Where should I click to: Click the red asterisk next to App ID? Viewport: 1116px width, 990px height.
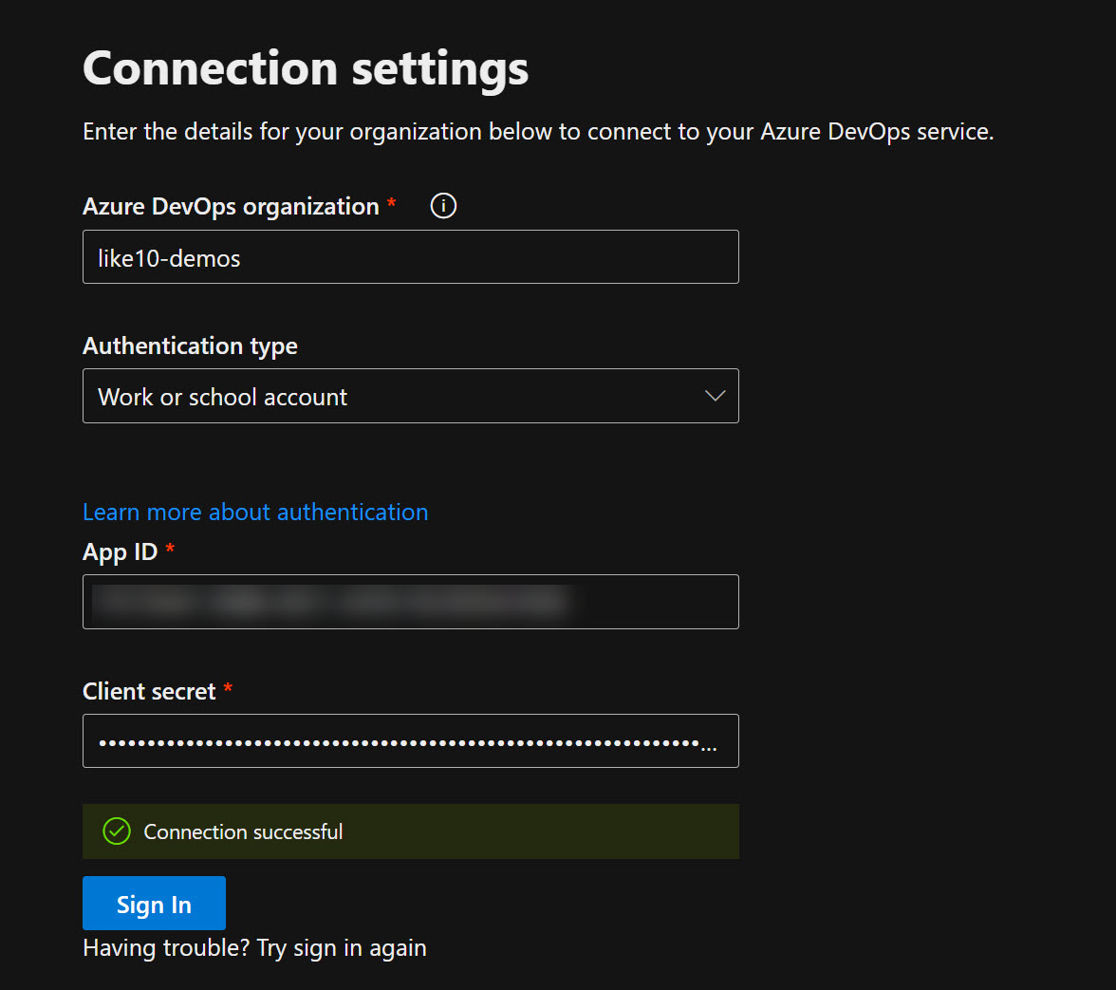pyautogui.click(x=170, y=551)
